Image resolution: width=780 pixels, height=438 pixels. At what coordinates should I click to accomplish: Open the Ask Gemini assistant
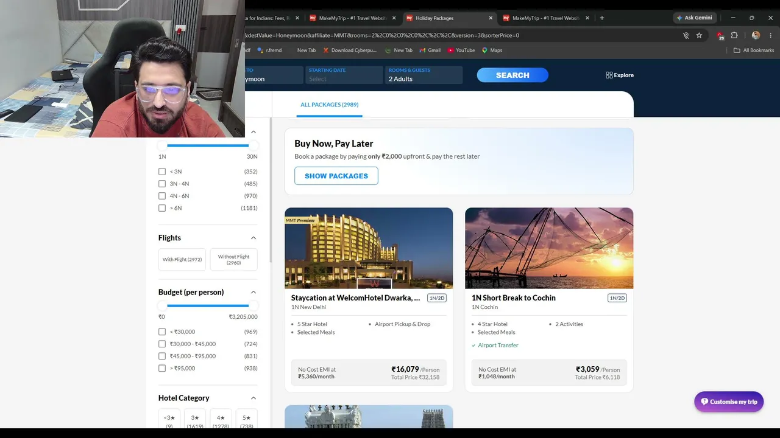(694, 18)
